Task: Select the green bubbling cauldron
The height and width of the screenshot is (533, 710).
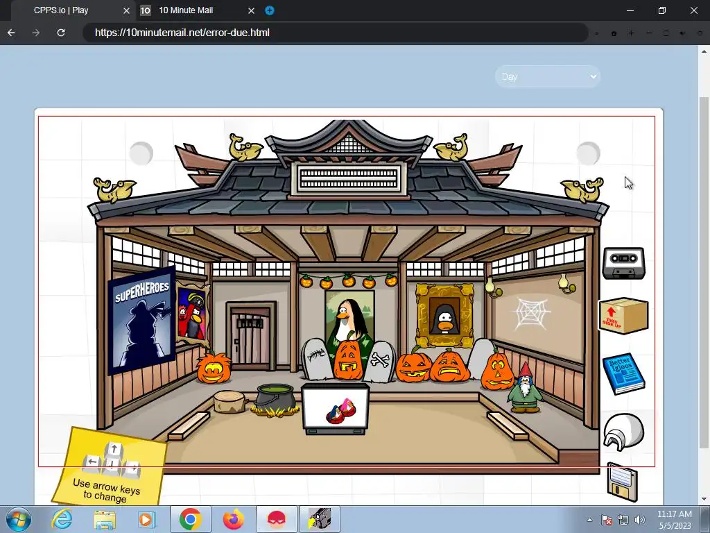Action: click(x=275, y=400)
